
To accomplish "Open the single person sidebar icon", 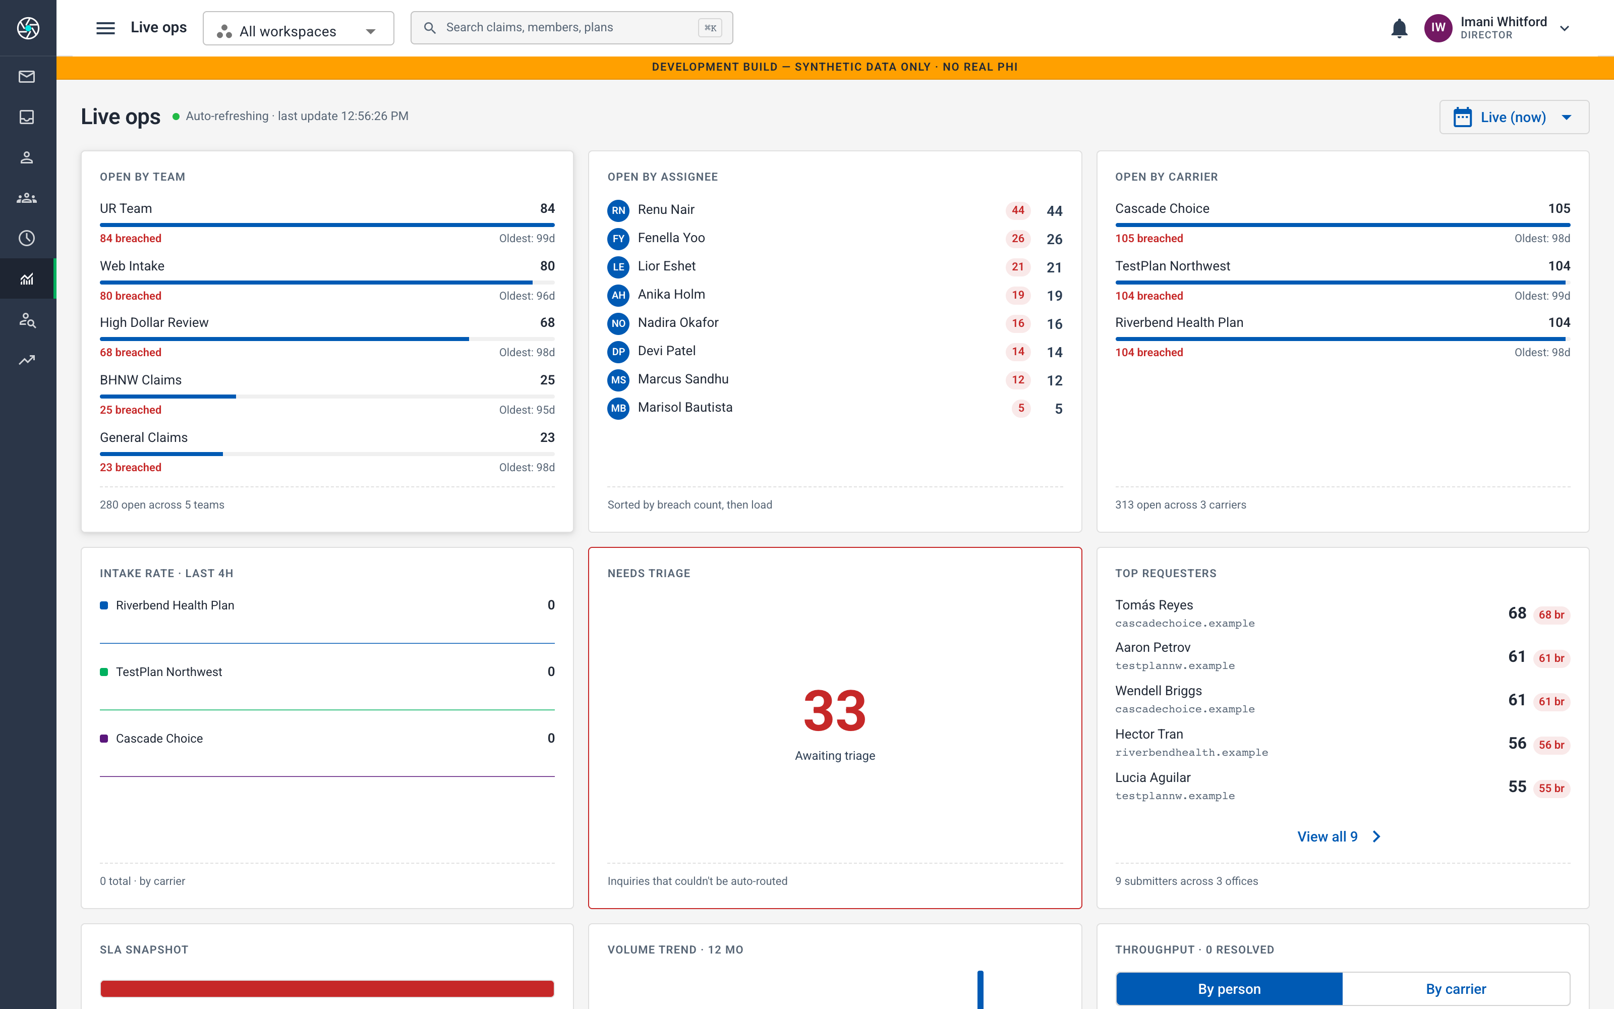I will click(27, 157).
